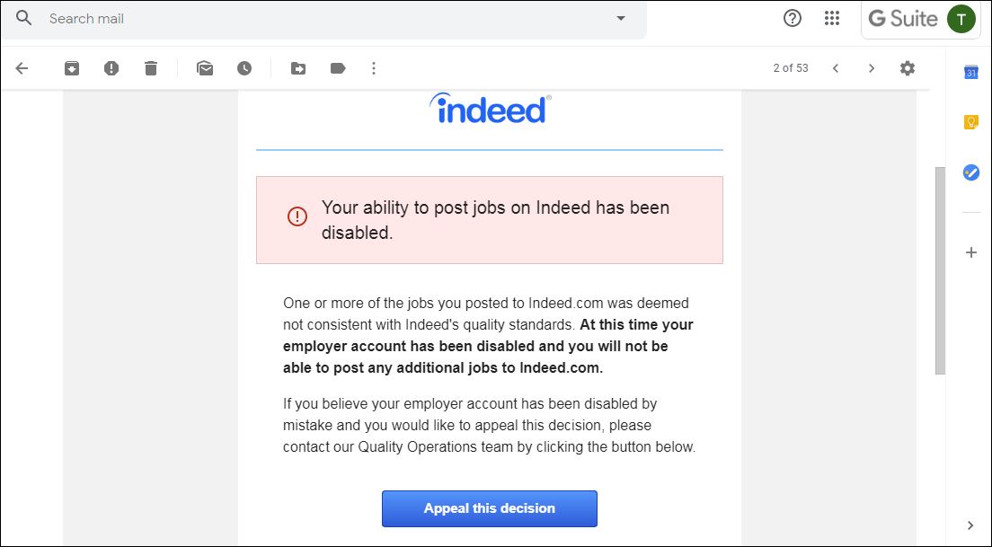
Task: Report this email as spam
Action: [111, 68]
